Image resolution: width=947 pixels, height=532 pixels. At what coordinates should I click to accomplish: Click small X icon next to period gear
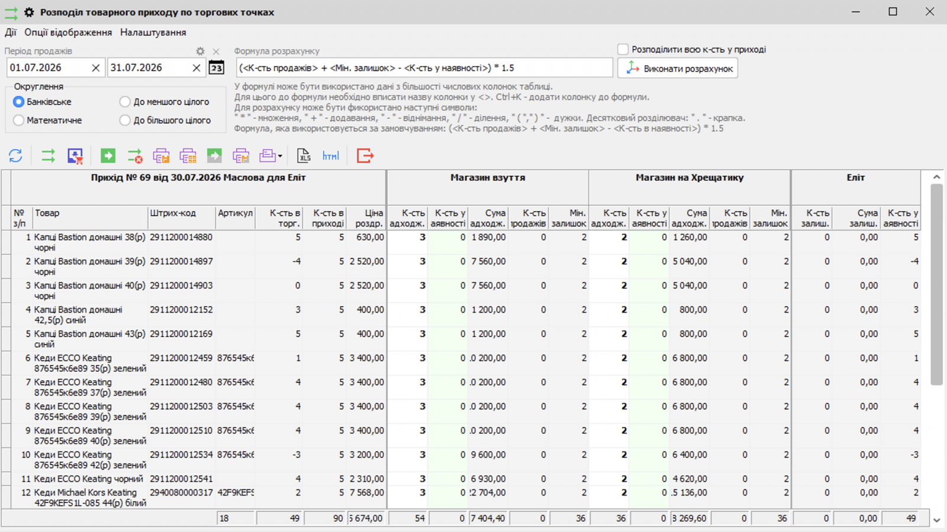(x=216, y=51)
